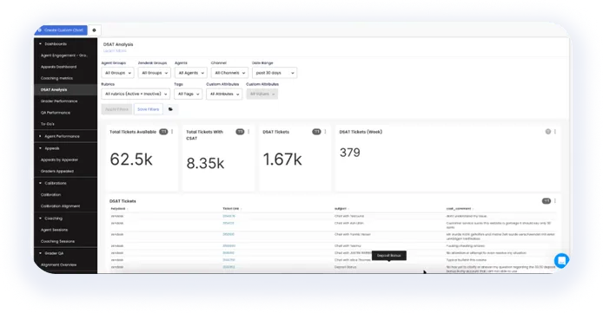Click the 62.5k total tickets value

click(131, 160)
